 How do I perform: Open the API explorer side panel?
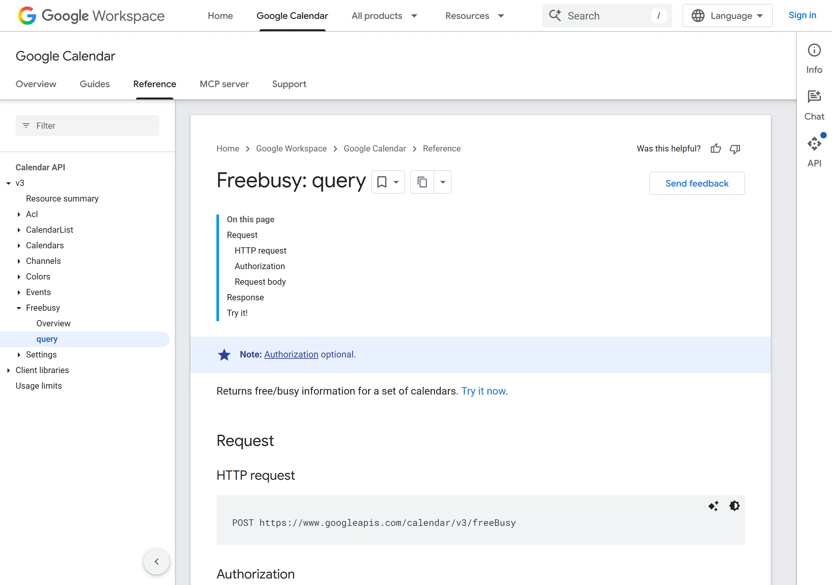814,152
